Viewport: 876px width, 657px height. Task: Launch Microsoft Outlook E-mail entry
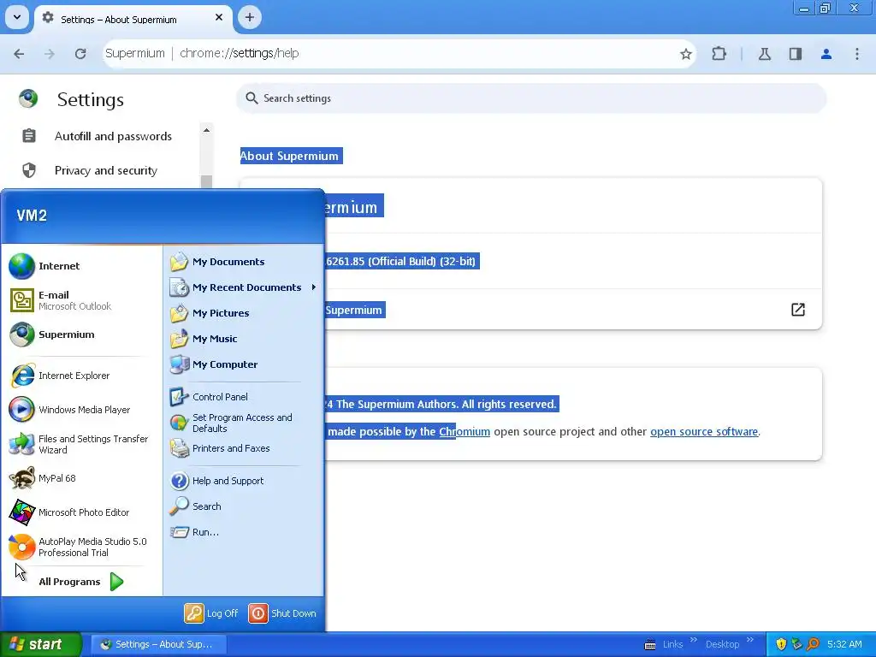61,300
